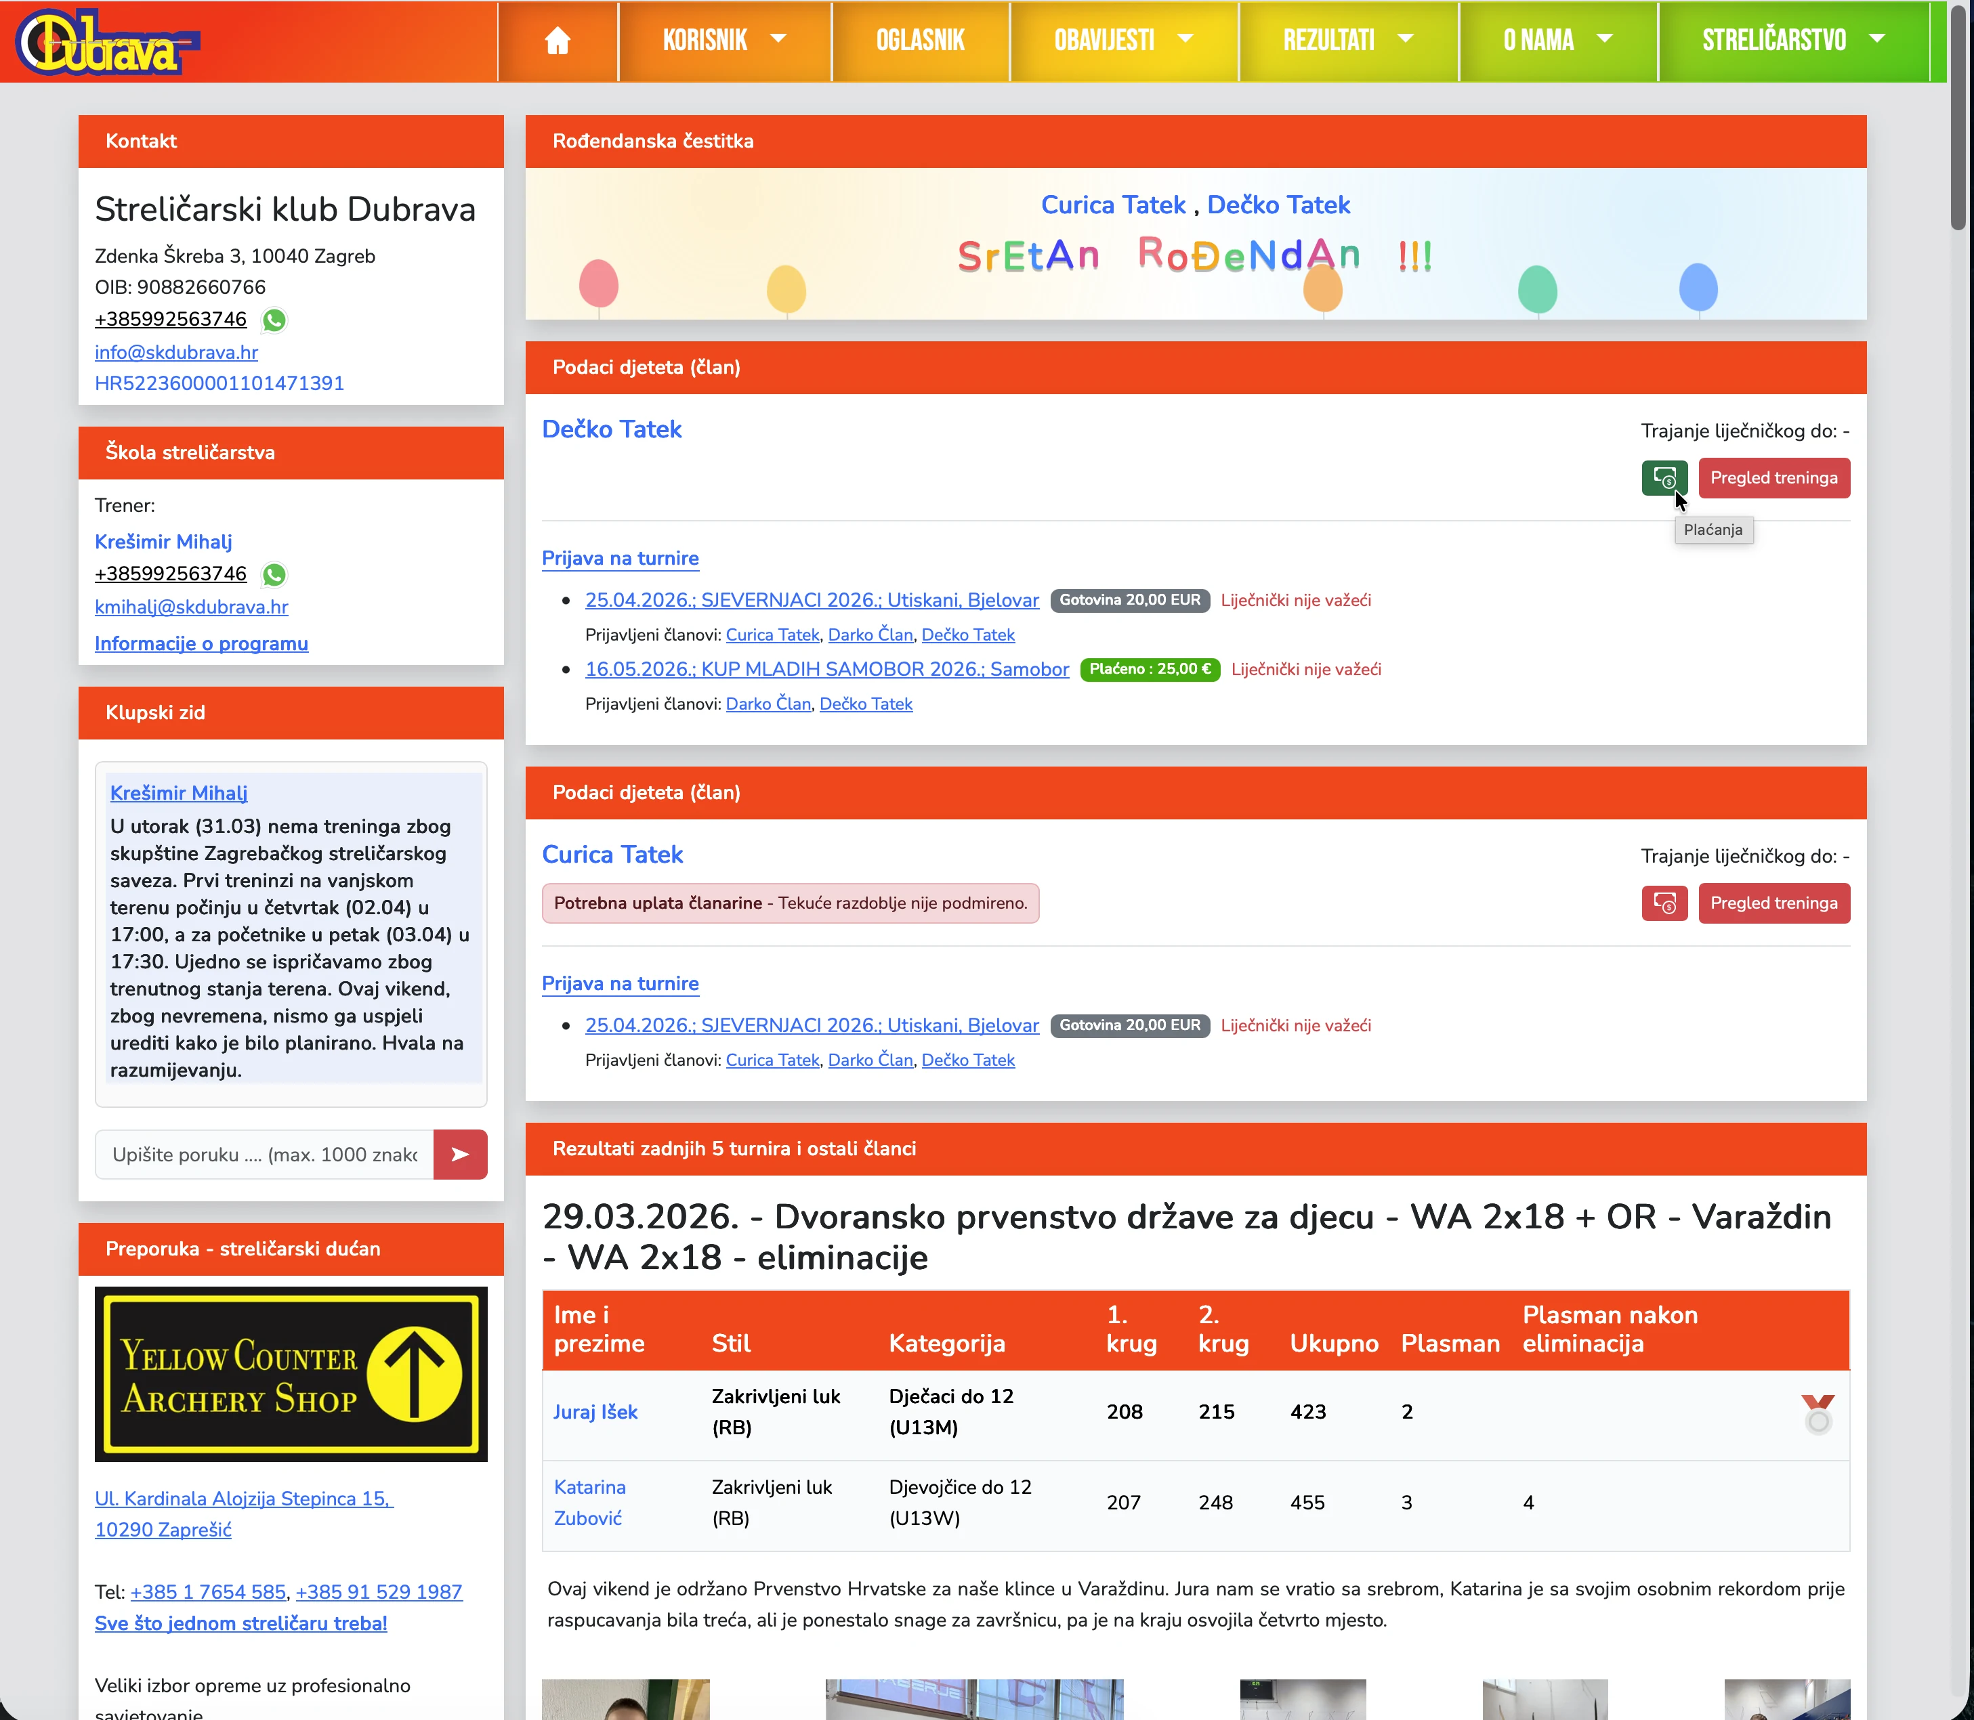Open SJEVERNJACI 2026 tournament link under Dečko Tatek

pos(812,600)
